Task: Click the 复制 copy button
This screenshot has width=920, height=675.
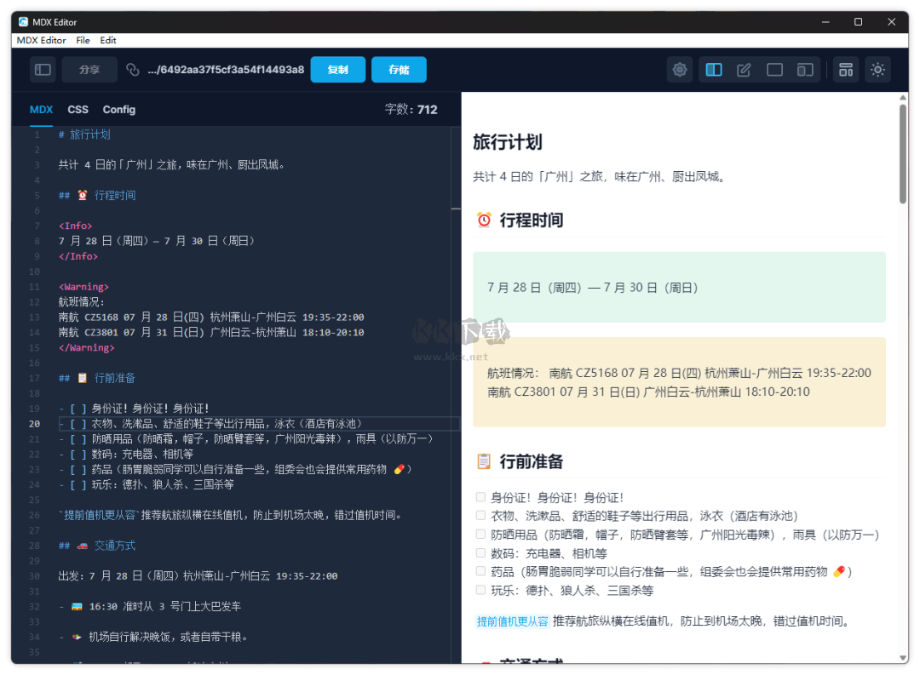Action: pyautogui.click(x=338, y=70)
